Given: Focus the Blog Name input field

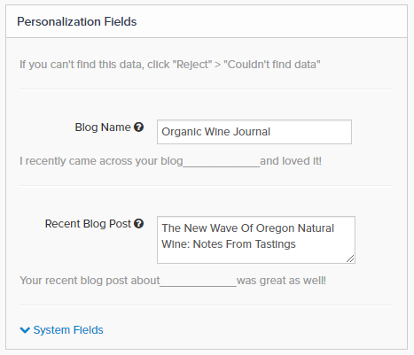Looking at the screenshot, I should click(x=254, y=132).
